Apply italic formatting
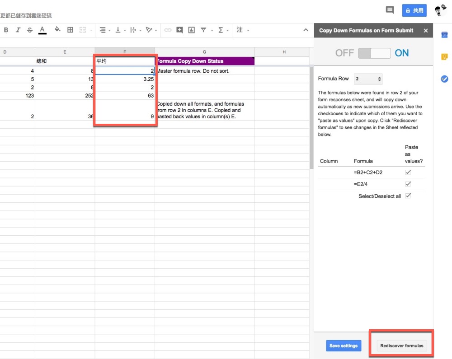The height and width of the screenshot is (359, 452). pyautogui.click(x=18, y=30)
